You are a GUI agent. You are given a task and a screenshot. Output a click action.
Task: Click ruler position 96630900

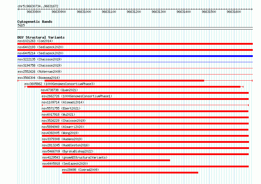[x=59, y=12]
